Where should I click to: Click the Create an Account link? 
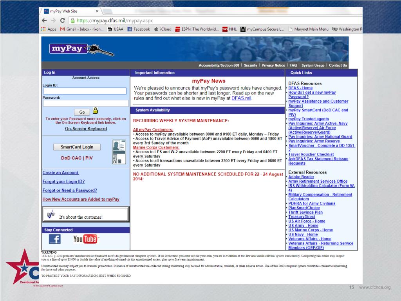pyautogui.click(x=61, y=172)
